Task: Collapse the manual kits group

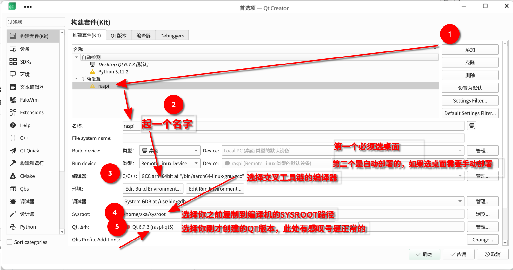Action: 77,78
